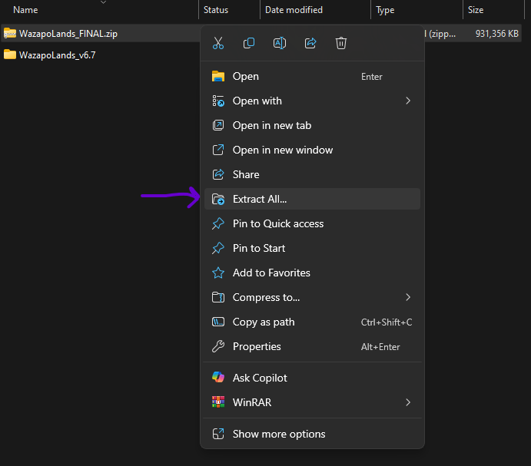The image size is (531, 466).
Task: Click the zipped folder icon beside Compress to
Action: coord(218,297)
